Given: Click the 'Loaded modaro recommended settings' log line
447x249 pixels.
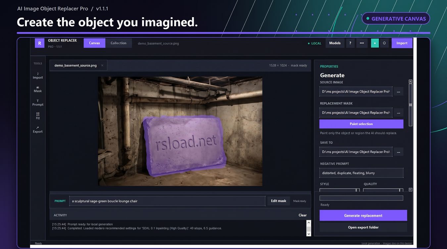Looking at the screenshot, I should click(x=137, y=228).
